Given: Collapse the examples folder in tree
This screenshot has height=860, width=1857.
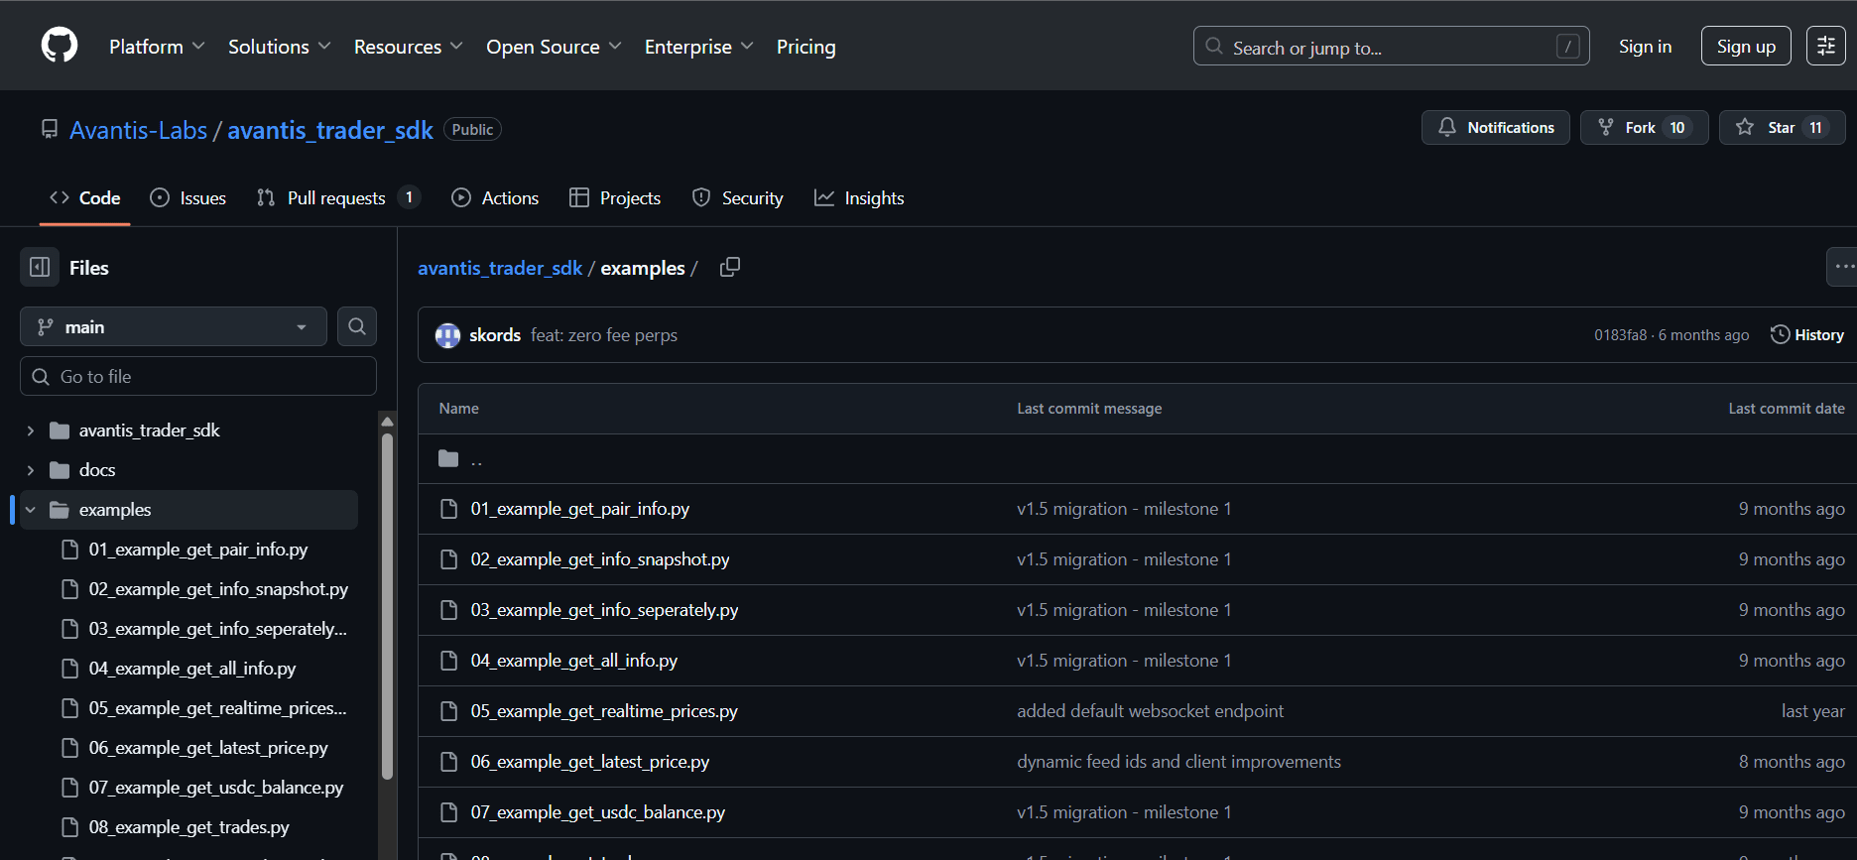Looking at the screenshot, I should coord(31,510).
